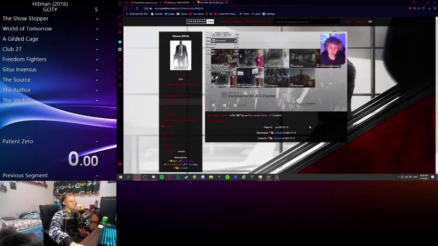
Task: Open Windows taskbar search
Action: pyautogui.click(x=128, y=177)
